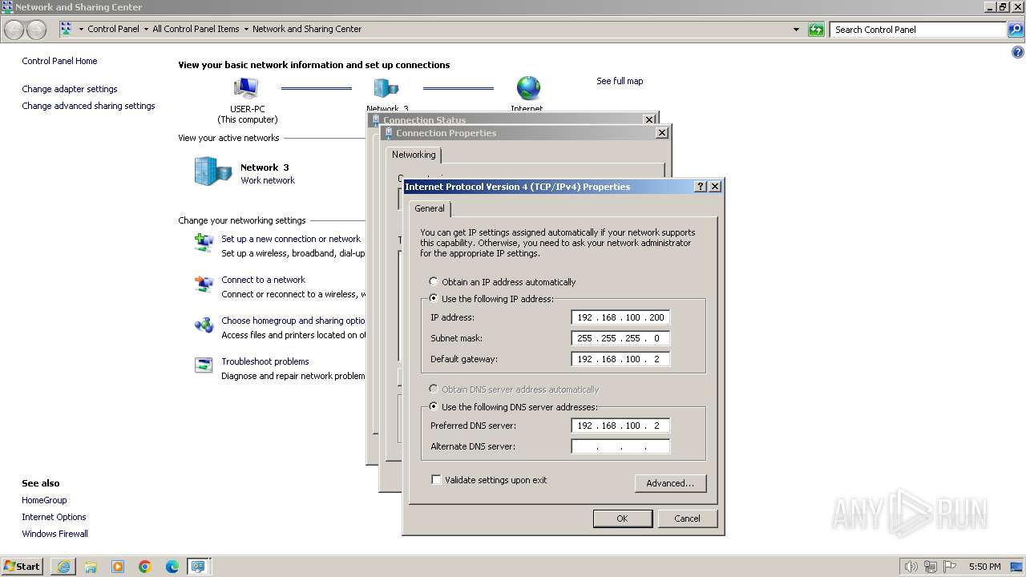1026x577 pixels.
Task: Click the Network 3 map icon
Action: (x=386, y=88)
